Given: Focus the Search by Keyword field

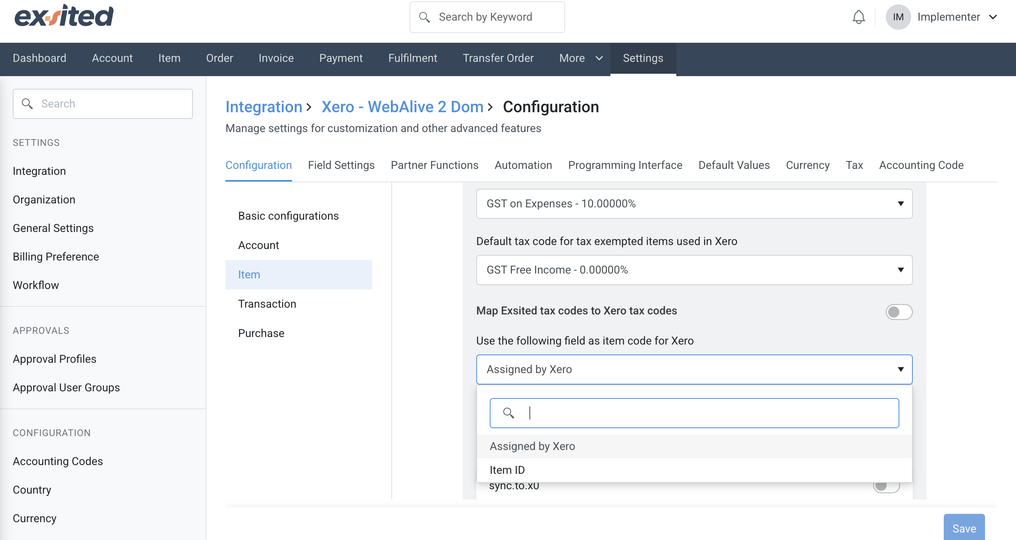Looking at the screenshot, I should [487, 17].
